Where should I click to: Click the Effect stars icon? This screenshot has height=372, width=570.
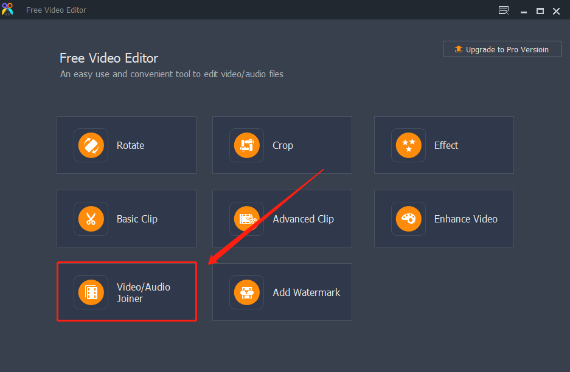tap(408, 145)
